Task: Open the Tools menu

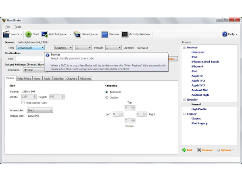Action: tap(18, 27)
